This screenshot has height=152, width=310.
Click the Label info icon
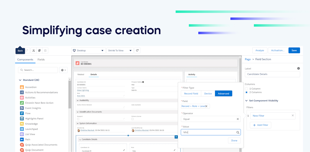click(x=298, y=68)
